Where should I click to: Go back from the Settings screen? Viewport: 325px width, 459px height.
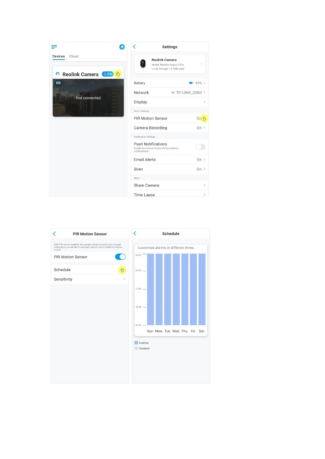[134, 47]
